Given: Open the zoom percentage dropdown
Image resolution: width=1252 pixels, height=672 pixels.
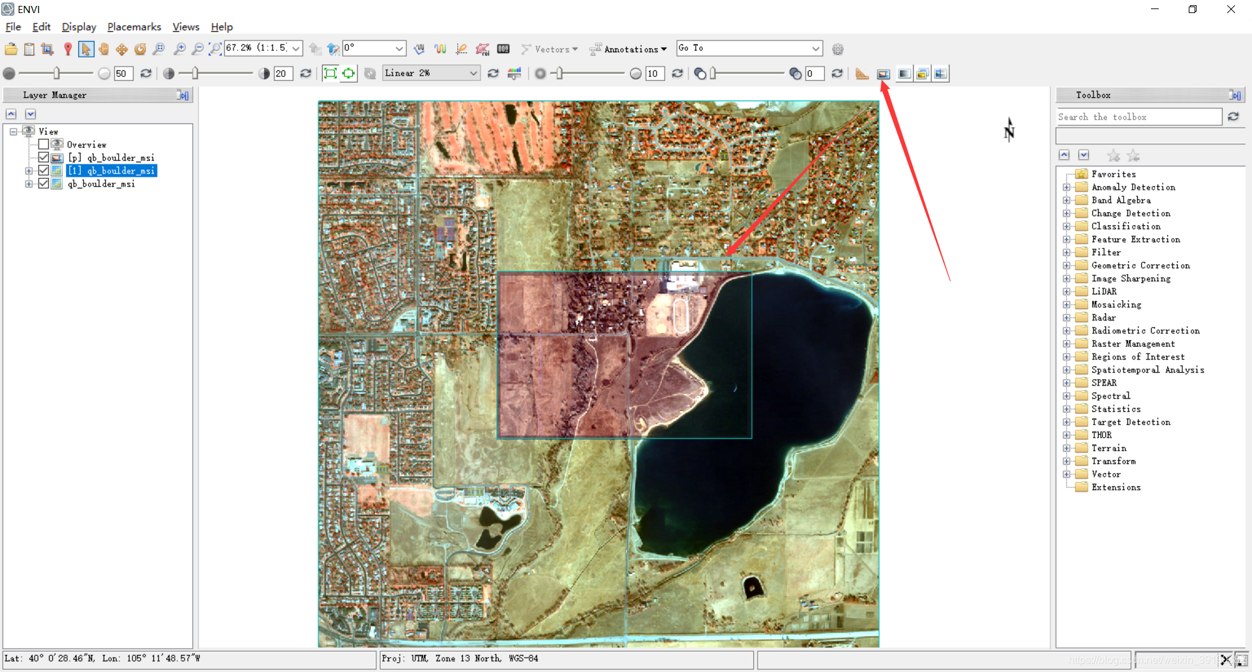Looking at the screenshot, I should click(x=296, y=48).
